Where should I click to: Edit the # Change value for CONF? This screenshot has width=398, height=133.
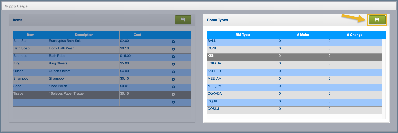pos(355,50)
